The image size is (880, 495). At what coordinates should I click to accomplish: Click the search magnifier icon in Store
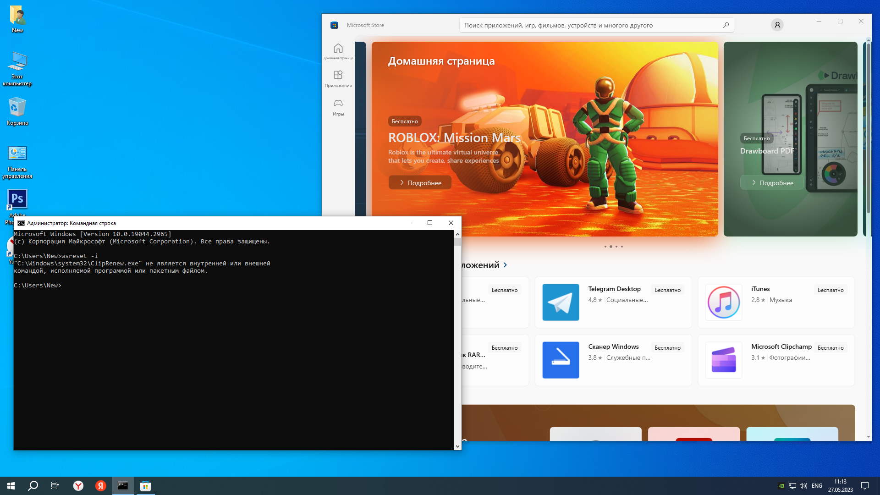tap(726, 25)
